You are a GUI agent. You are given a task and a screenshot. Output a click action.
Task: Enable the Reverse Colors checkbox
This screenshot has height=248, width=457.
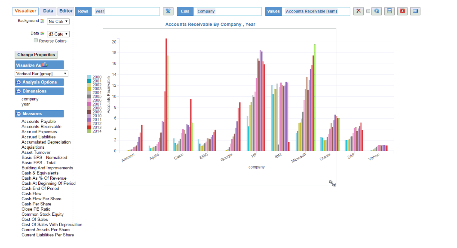(36, 40)
